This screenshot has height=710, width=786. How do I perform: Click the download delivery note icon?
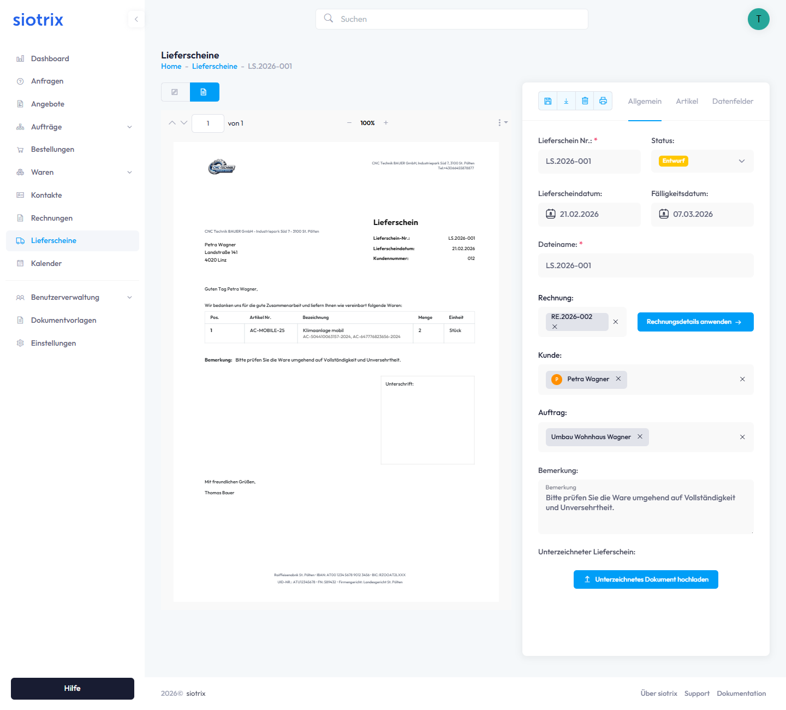[x=566, y=101]
